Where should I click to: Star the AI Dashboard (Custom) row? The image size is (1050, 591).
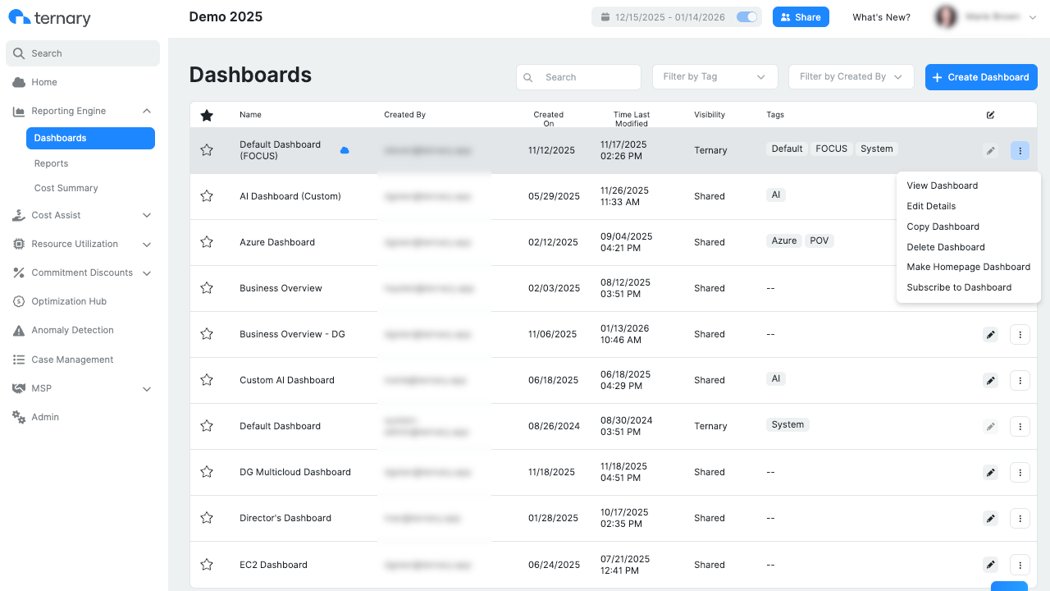tap(207, 196)
